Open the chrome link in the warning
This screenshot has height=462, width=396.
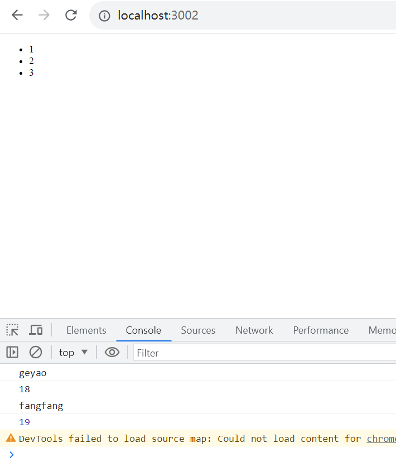click(381, 439)
